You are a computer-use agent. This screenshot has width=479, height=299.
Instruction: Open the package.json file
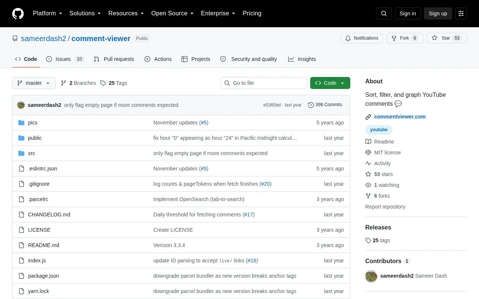43,276
